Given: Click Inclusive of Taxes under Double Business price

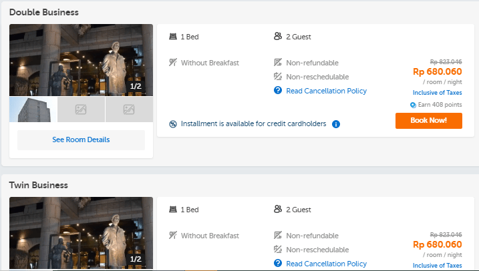Looking at the screenshot, I should point(437,93).
